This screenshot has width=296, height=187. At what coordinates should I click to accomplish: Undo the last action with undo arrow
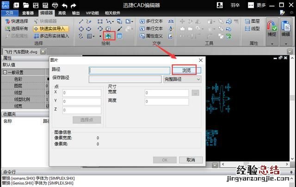point(64,5)
